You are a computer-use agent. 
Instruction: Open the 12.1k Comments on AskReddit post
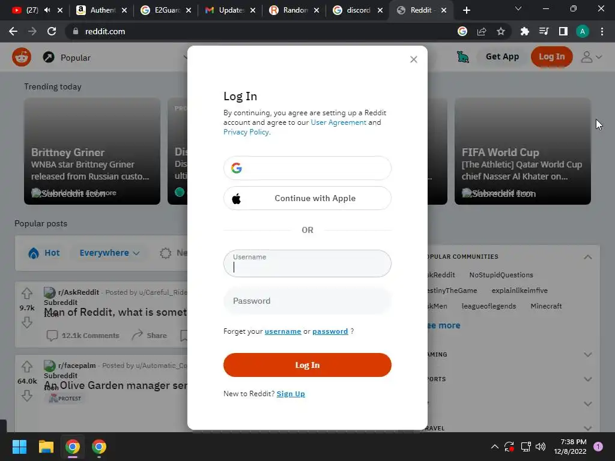pos(83,336)
